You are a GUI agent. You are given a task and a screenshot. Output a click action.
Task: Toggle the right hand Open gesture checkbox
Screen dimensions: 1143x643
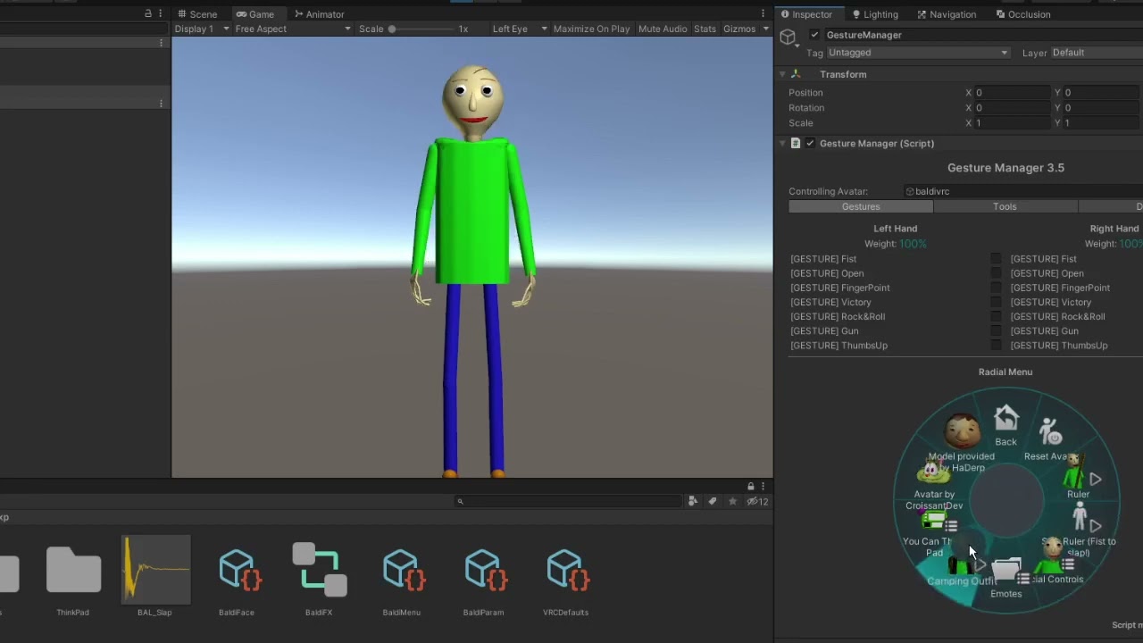pos(997,273)
